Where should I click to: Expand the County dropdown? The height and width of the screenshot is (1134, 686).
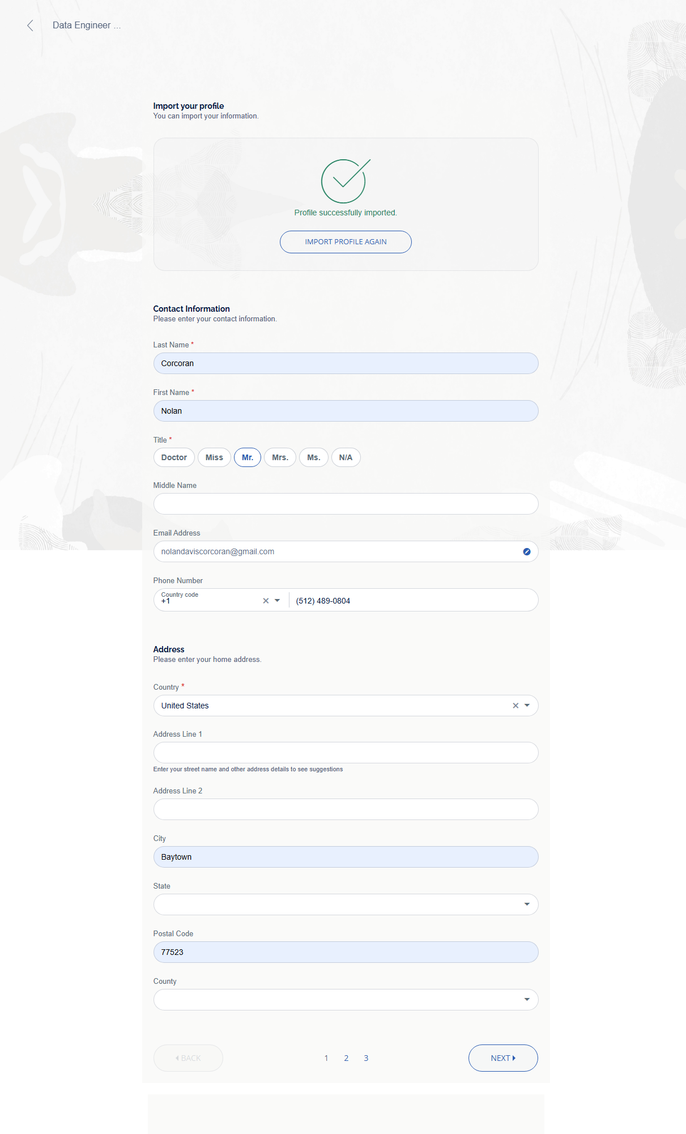click(527, 1000)
